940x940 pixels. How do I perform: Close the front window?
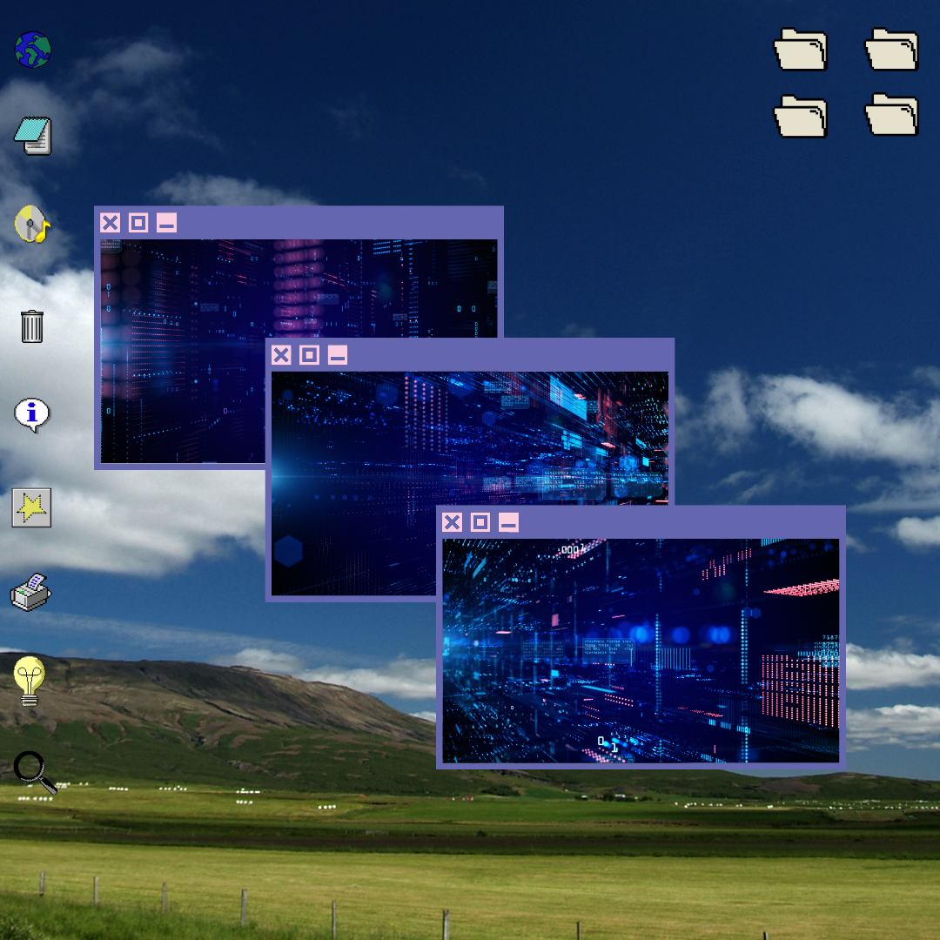(452, 522)
